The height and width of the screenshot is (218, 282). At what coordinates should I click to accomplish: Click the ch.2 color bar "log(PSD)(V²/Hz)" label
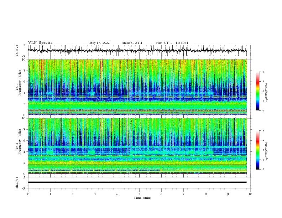coord(267,151)
